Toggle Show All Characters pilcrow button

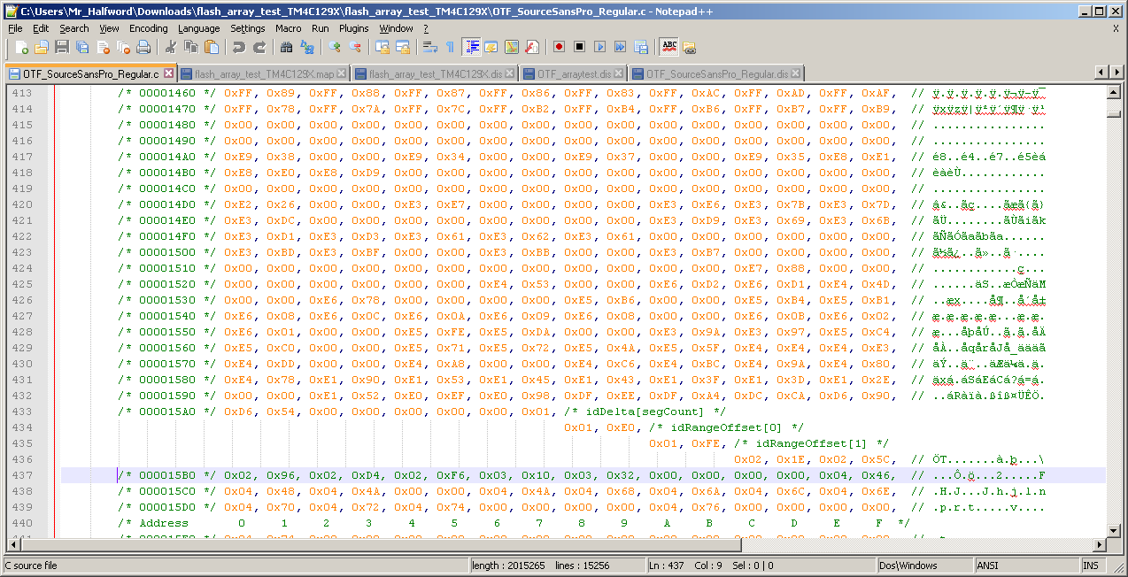point(450,47)
